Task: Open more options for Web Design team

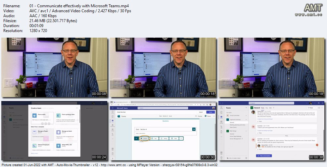Action: (246, 131)
